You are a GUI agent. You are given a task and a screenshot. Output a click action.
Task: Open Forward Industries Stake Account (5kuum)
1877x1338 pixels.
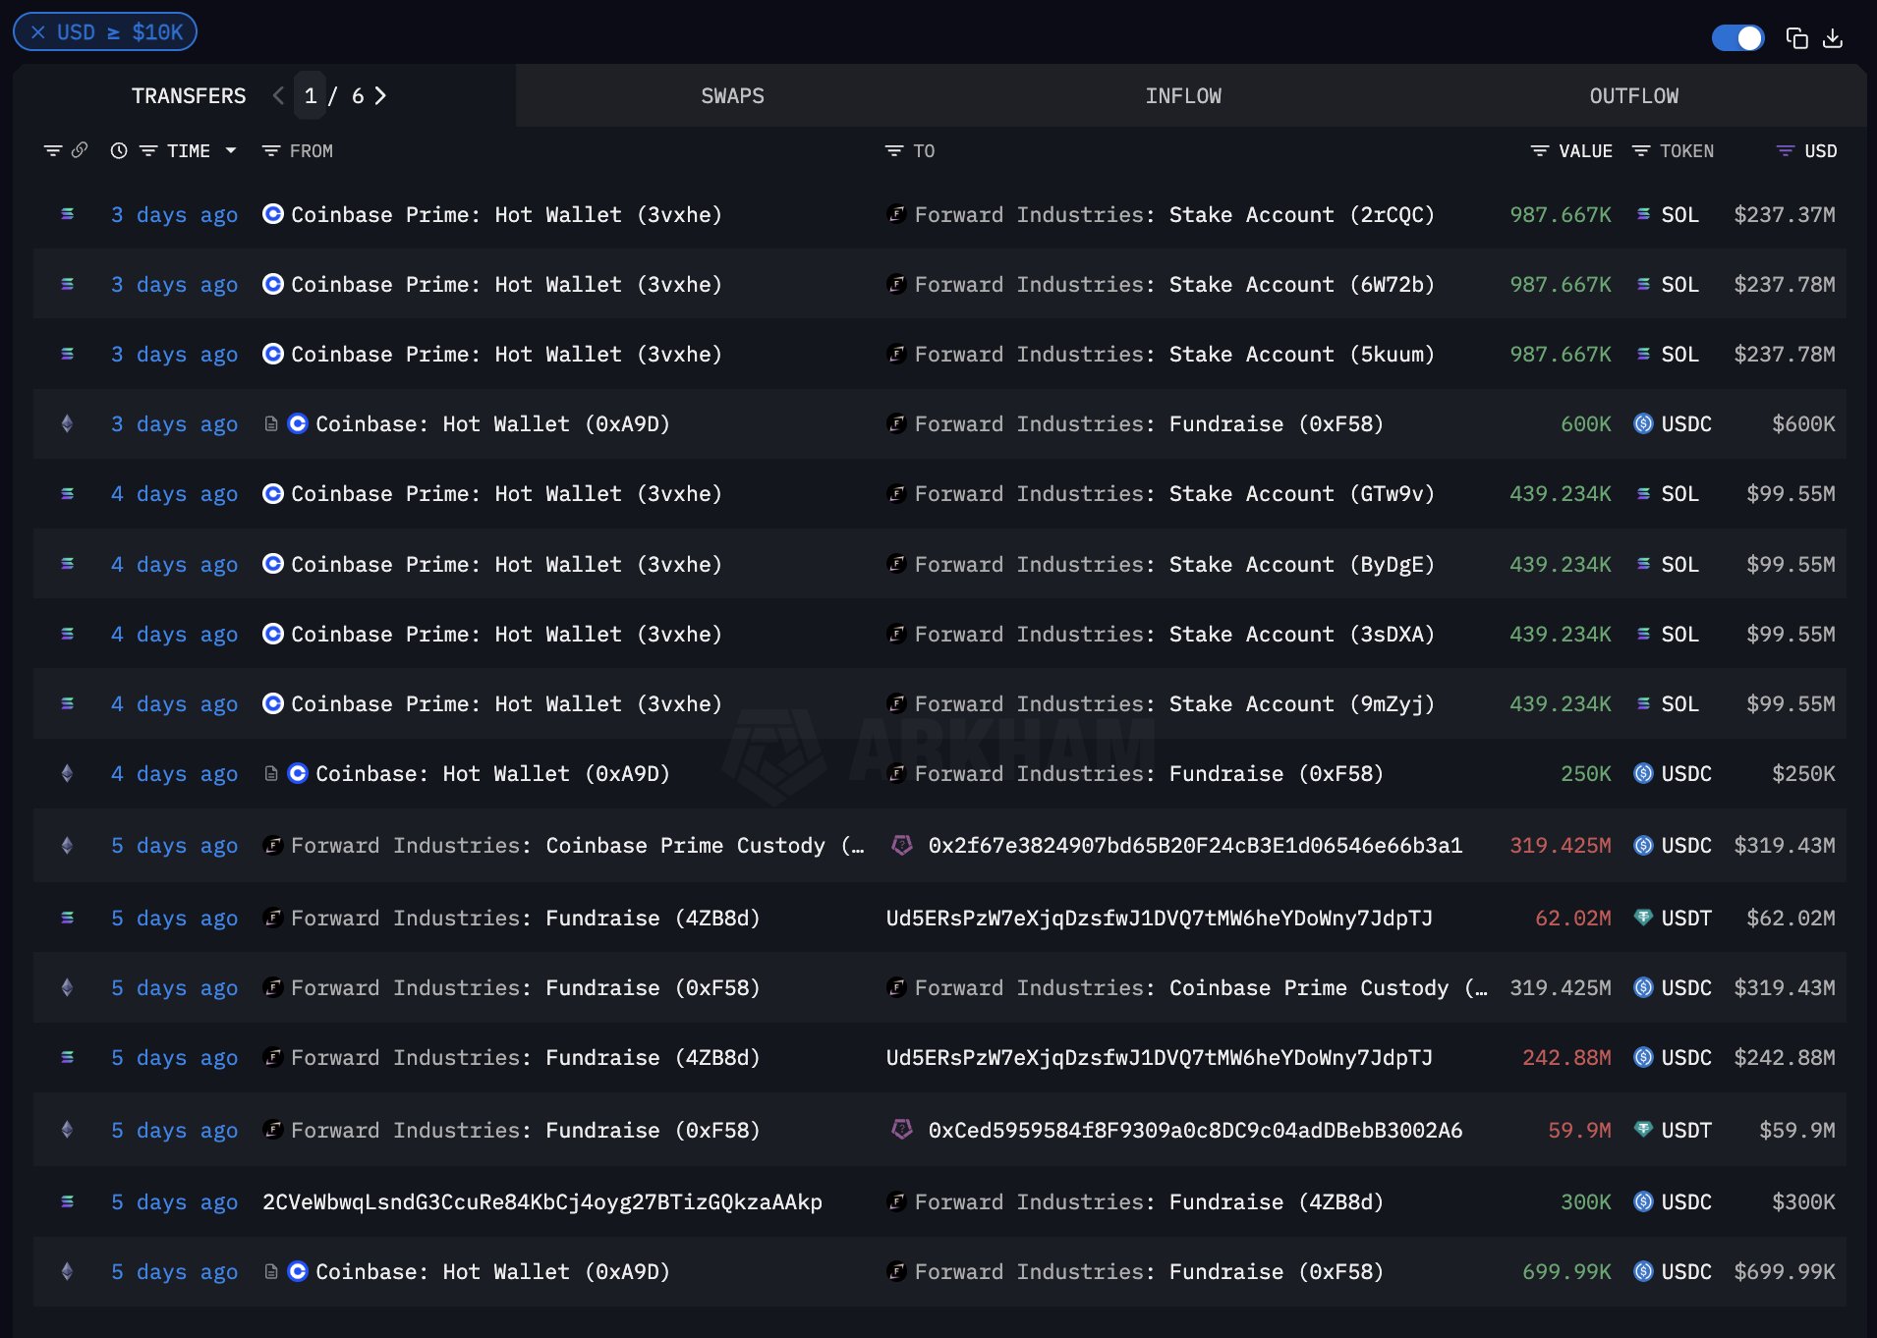pos(1174,354)
